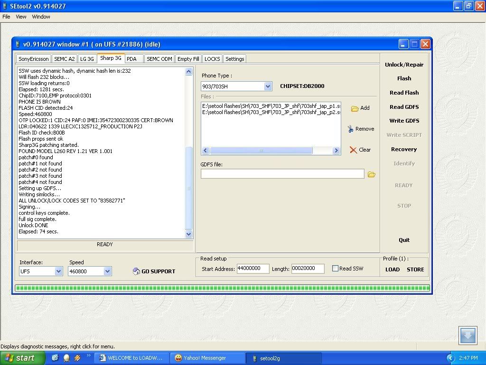Image resolution: width=486 pixels, height=365 pixels.
Task: Click the Start Address field
Action: pyautogui.click(x=253, y=269)
